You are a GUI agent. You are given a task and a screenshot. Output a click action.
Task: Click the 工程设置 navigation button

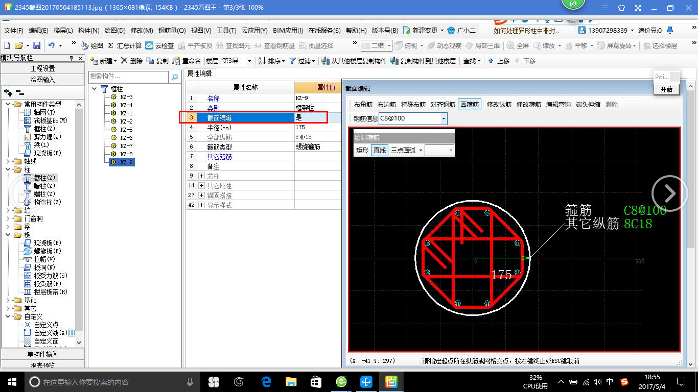click(x=42, y=68)
